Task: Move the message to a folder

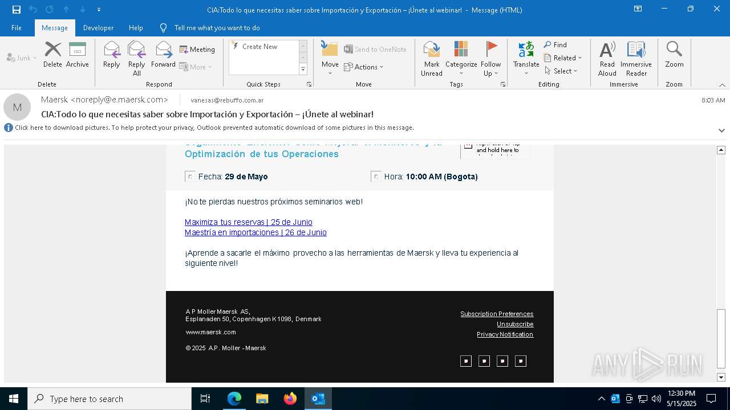Action: coord(330,58)
